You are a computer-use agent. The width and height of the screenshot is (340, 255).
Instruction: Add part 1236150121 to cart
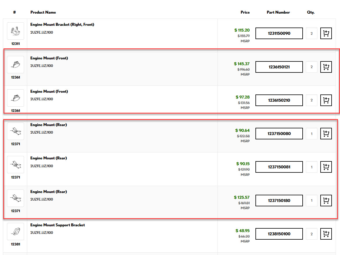pos(326,67)
